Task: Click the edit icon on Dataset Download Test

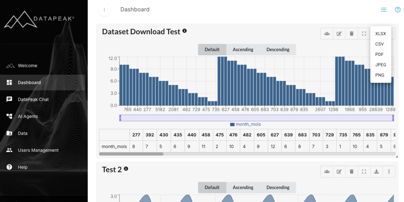Action: (x=339, y=33)
